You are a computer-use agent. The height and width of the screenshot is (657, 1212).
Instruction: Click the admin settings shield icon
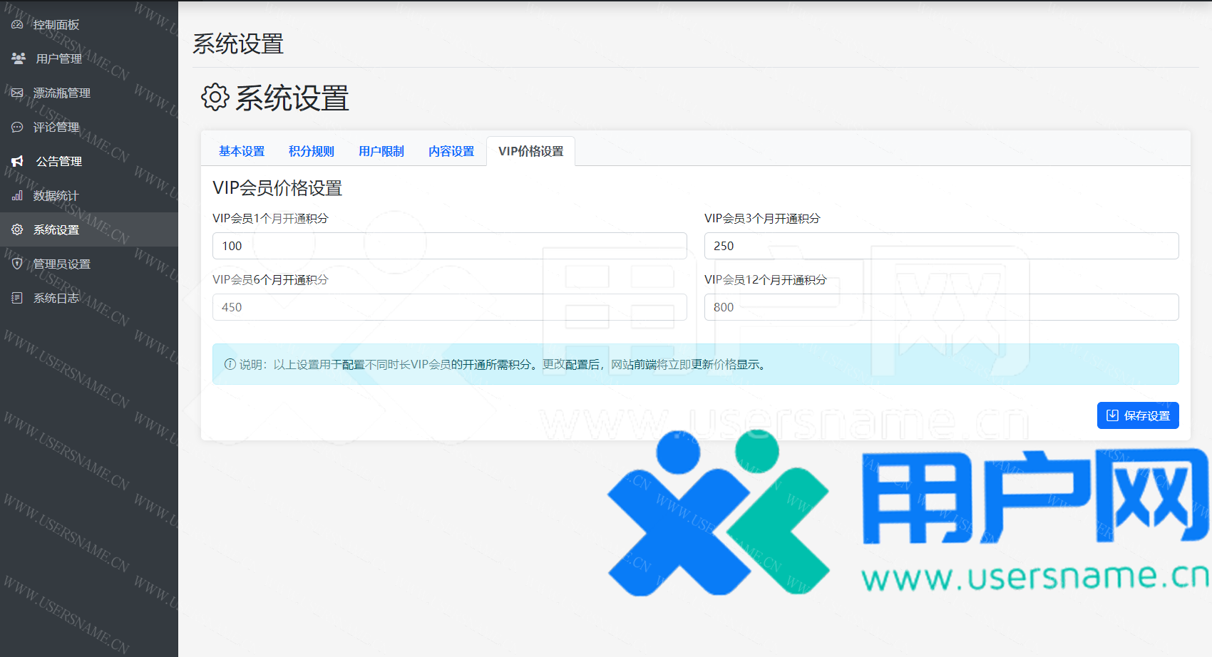point(17,264)
